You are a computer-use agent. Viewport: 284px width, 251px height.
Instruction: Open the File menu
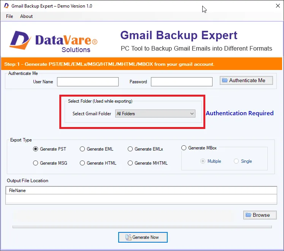pyautogui.click(x=10, y=16)
